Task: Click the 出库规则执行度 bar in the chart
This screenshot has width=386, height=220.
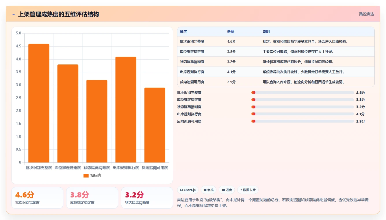Action: [126, 110]
